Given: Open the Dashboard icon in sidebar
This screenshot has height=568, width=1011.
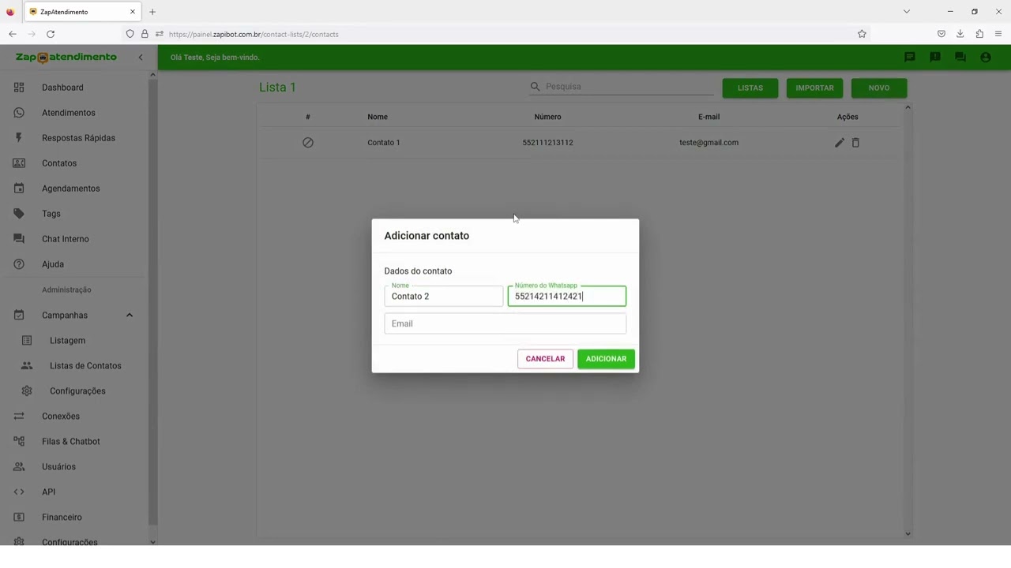Looking at the screenshot, I should tap(19, 88).
